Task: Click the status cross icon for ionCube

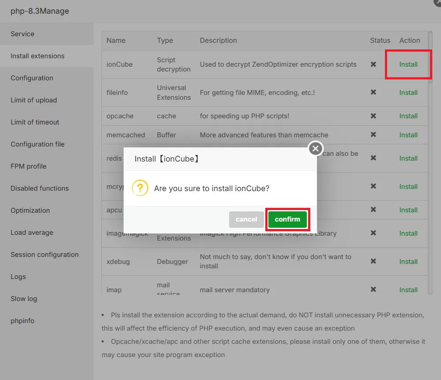Action: [373, 64]
